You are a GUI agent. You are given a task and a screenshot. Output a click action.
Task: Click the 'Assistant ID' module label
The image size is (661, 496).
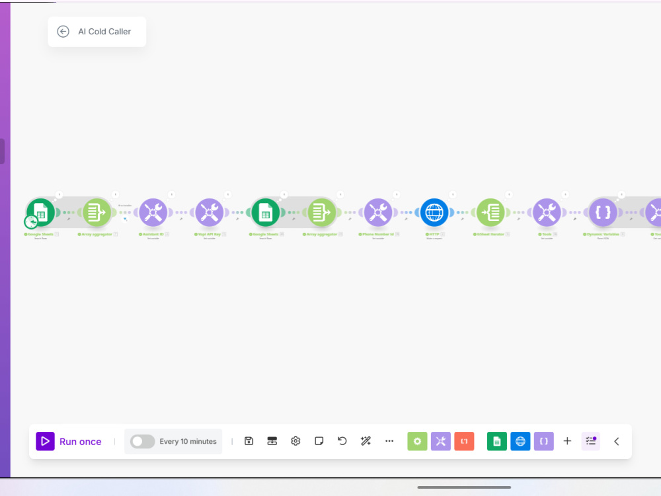(x=153, y=234)
